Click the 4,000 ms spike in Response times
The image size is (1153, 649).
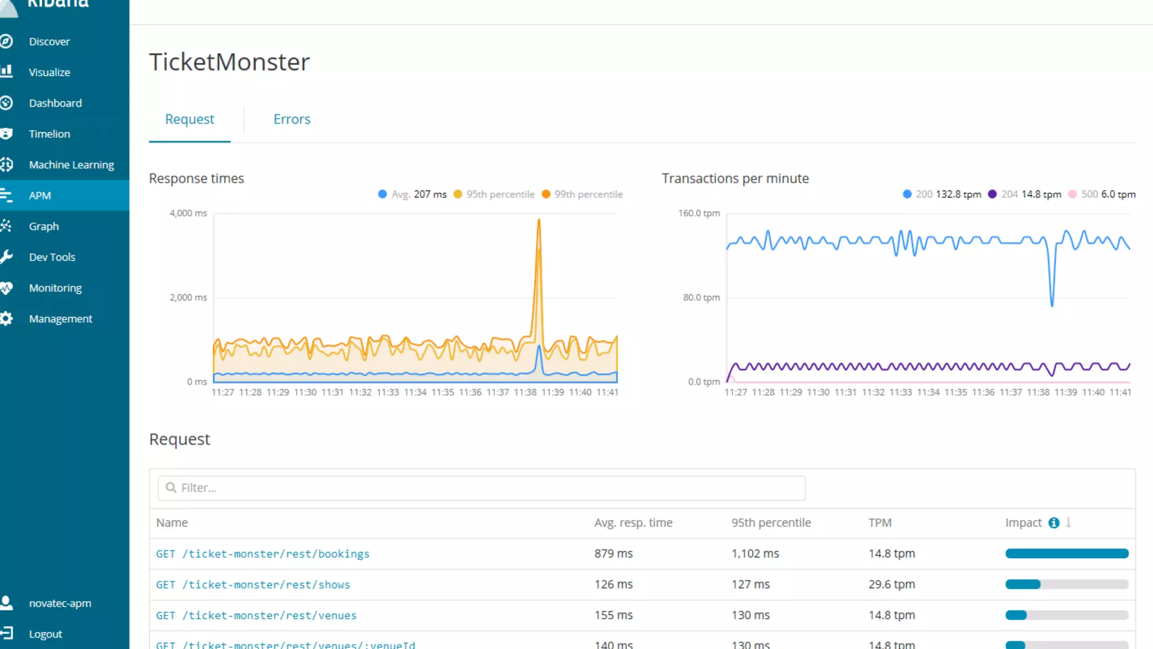tap(539, 221)
